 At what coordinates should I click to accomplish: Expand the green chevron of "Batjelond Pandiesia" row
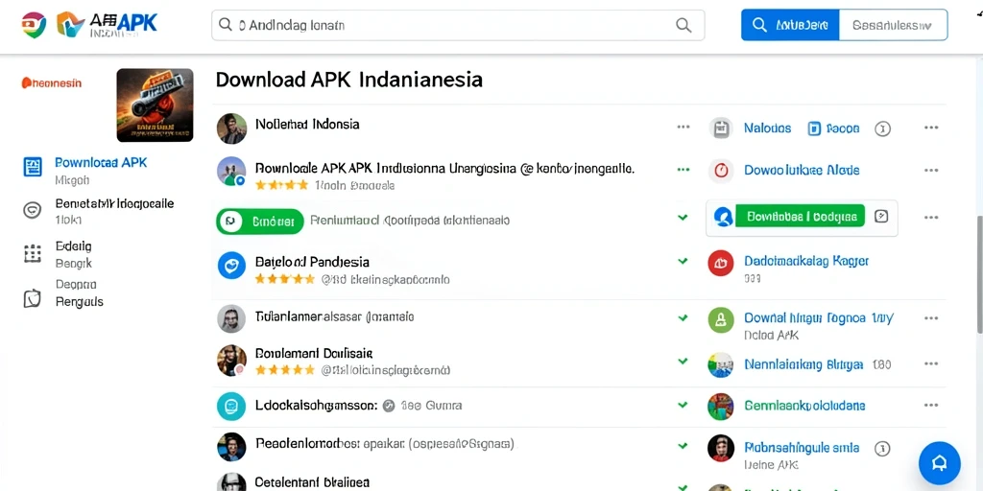[x=683, y=261]
